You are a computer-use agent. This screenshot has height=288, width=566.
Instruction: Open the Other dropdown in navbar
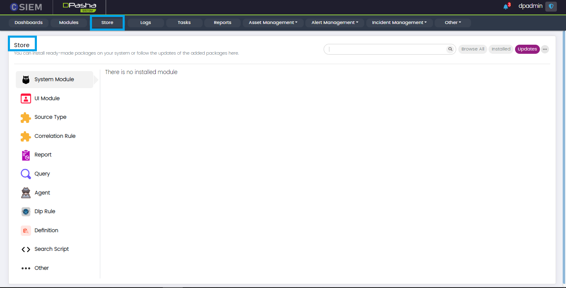pyautogui.click(x=452, y=23)
